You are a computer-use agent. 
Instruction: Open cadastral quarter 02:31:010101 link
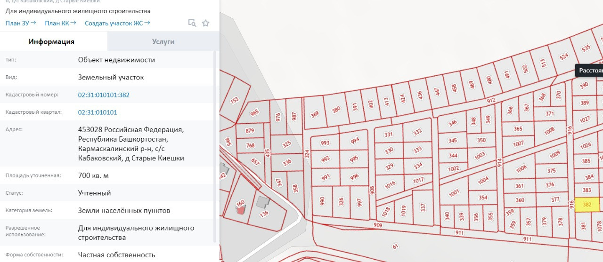[98, 112]
